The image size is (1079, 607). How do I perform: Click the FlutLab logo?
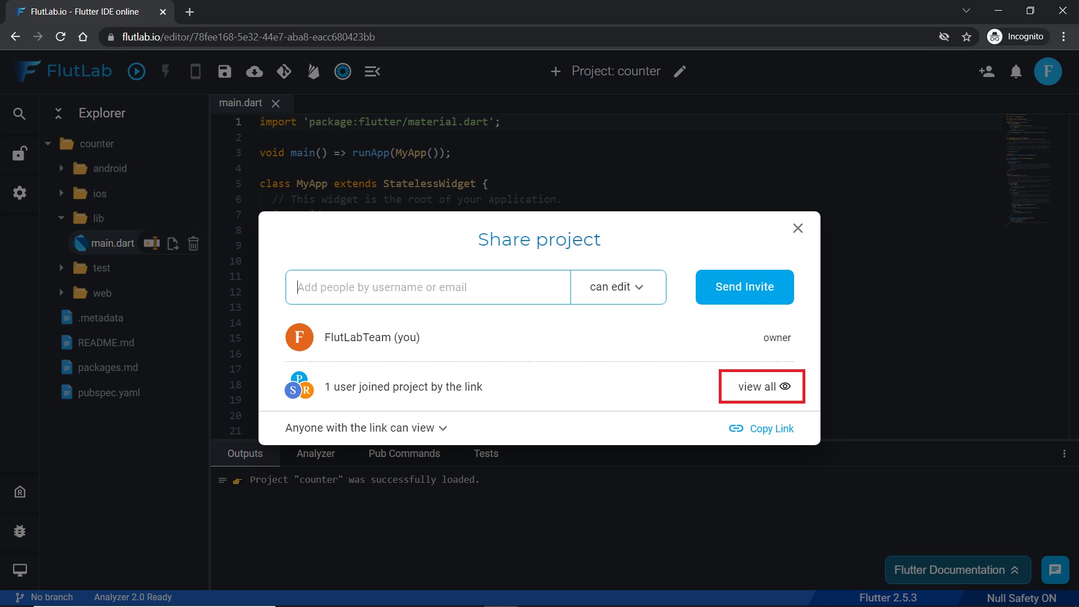pos(63,71)
